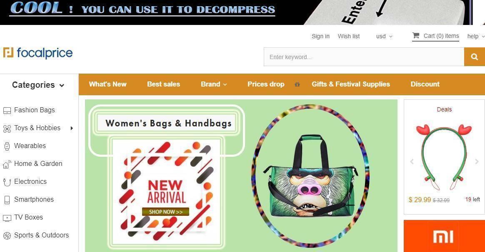Click the Sports & Outdoors ball icon

point(7,236)
